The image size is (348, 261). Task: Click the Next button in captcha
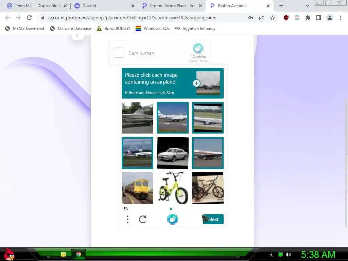click(x=213, y=219)
